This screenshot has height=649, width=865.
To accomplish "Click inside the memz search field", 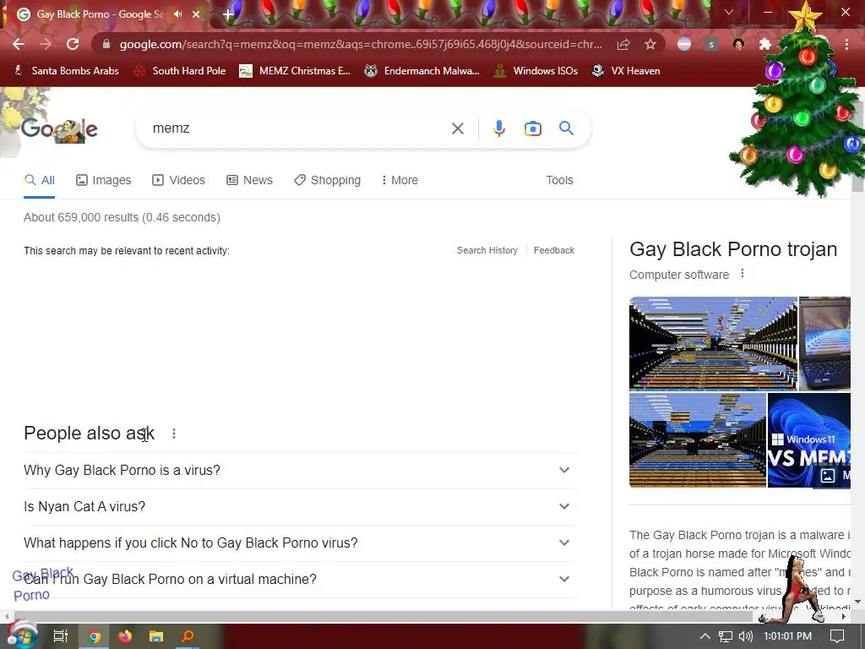I will point(298,128).
